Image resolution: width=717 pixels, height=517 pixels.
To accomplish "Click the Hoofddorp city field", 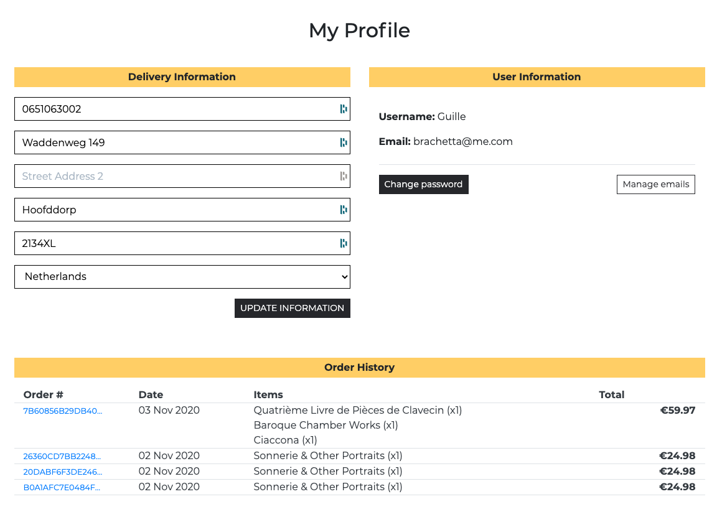I will [182, 210].
